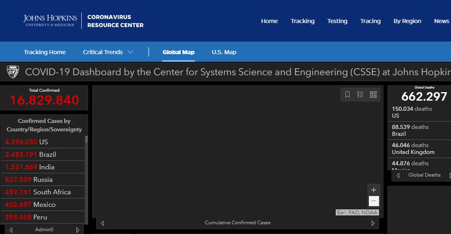Click the 88.539 deaths Brazil entry

coord(419,130)
